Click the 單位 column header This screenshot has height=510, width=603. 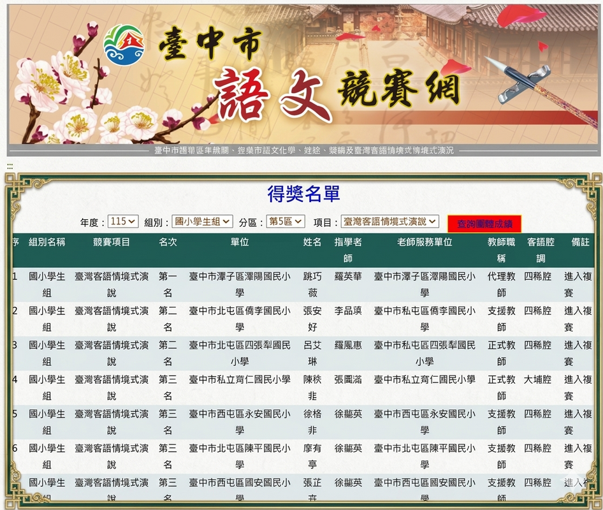[x=240, y=242]
